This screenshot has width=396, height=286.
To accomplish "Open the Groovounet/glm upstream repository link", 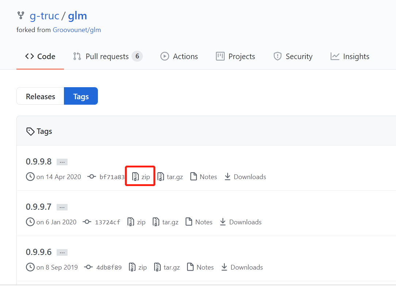I will tap(77, 30).
